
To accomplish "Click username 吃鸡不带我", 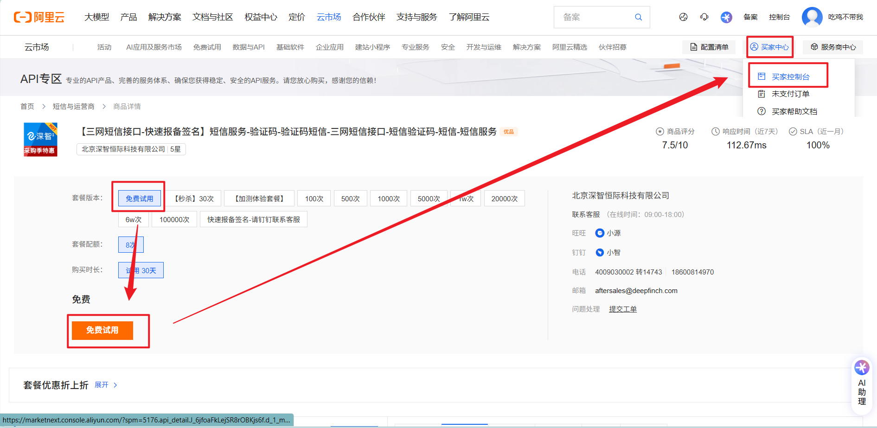I will pos(845,17).
